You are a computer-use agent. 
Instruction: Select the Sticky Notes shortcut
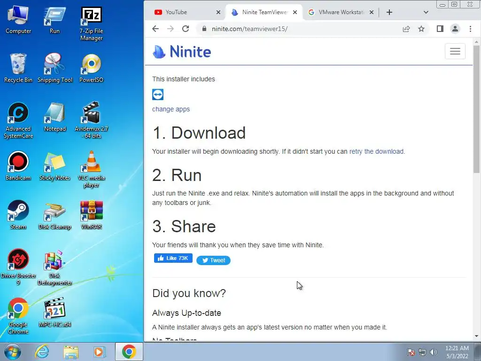54,166
